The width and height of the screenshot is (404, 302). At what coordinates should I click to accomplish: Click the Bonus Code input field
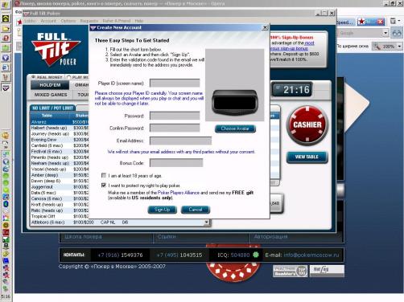(x=176, y=163)
